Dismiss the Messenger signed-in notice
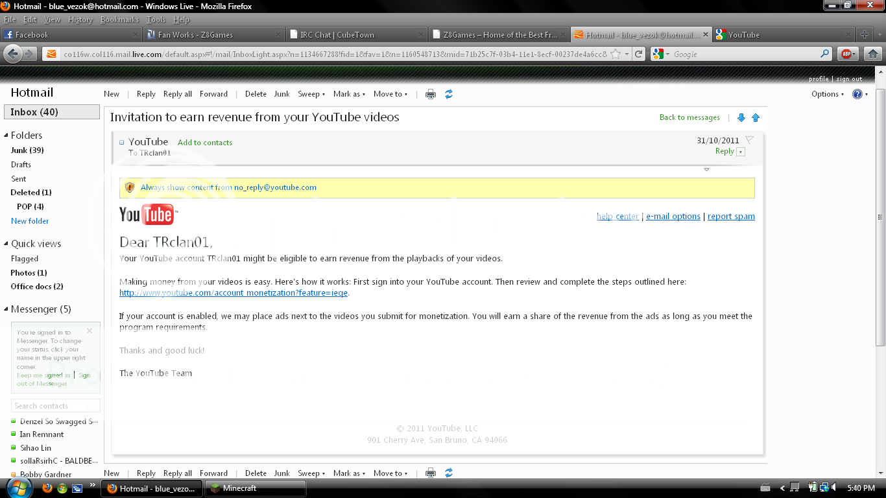 pos(90,331)
